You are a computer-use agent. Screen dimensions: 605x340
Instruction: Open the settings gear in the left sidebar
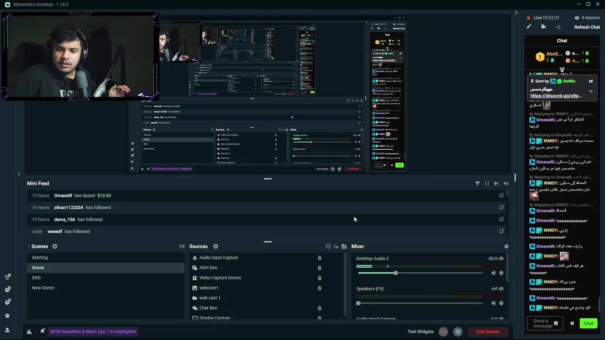(7, 316)
